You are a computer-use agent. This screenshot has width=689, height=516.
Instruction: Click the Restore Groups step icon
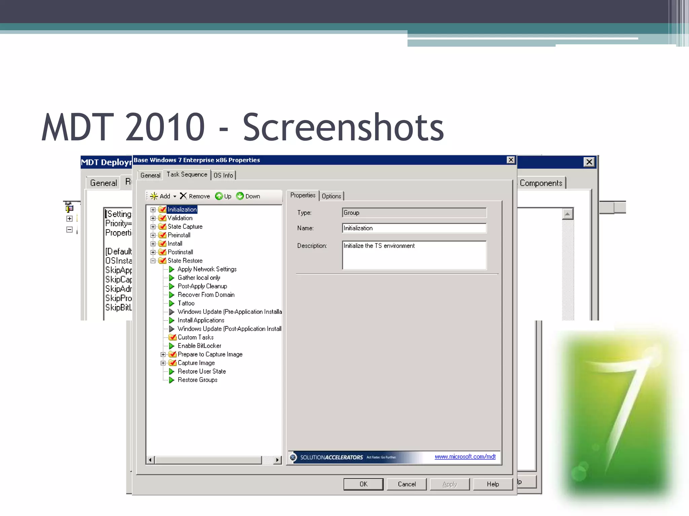pyautogui.click(x=172, y=380)
